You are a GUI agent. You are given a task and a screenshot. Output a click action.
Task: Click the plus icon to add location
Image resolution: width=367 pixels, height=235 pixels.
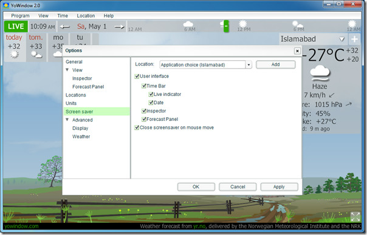tap(355, 39)
